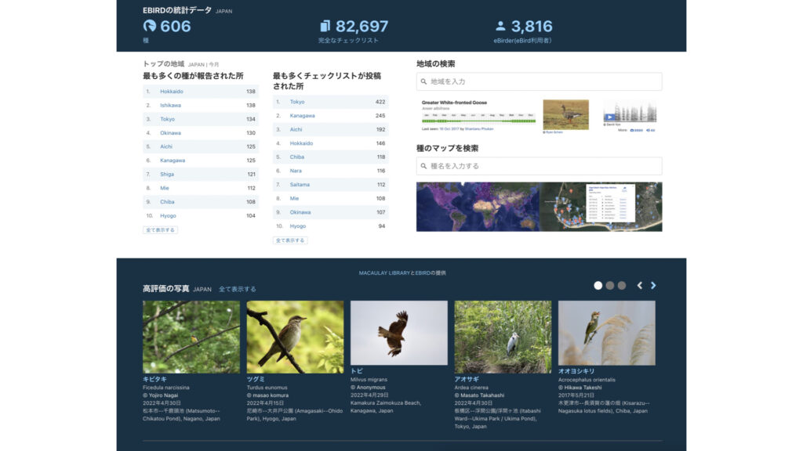Open Hokkaido in the checklist list

[301, 143]
